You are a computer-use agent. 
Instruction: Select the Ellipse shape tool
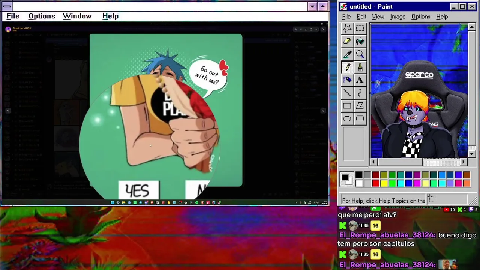347,119
